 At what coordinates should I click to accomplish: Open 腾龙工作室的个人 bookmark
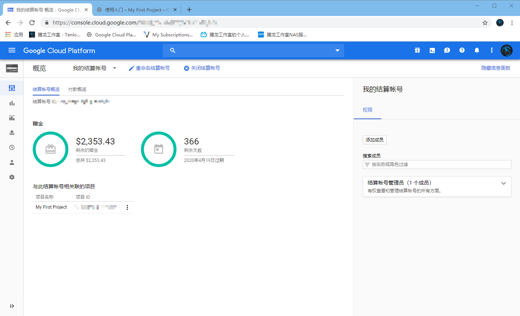[x=225, y=35]
